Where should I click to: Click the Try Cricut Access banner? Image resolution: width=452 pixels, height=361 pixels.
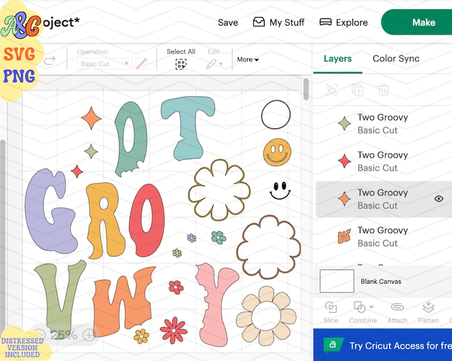(x=383, y=345)
